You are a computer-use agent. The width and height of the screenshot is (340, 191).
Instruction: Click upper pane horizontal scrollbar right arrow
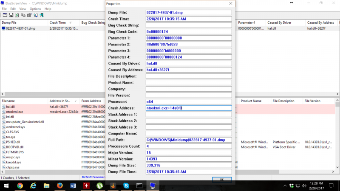click(x=337, y=94)
